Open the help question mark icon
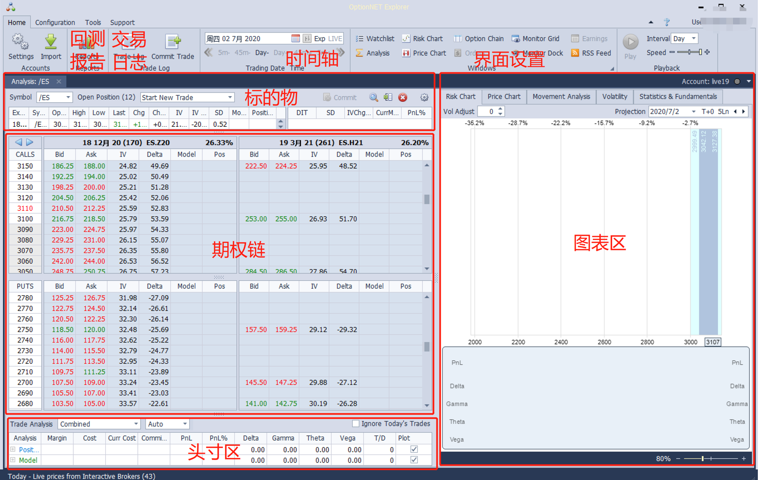This screenshot has width=767, height=480. 667,22
